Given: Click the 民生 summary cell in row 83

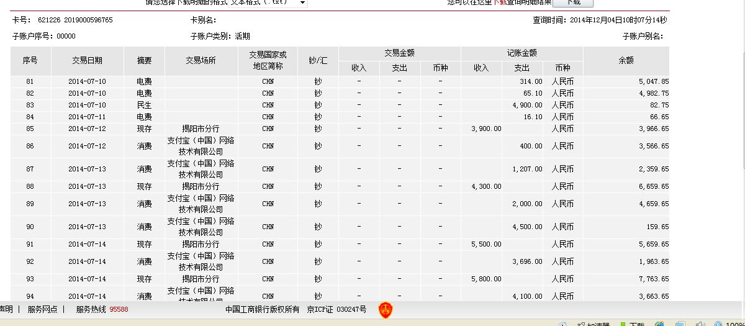Looking at the screenshot, I should point(144,105).
